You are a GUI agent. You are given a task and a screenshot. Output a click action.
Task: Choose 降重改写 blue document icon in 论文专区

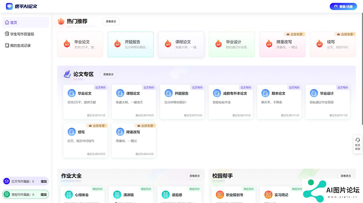tap(120, 132)
